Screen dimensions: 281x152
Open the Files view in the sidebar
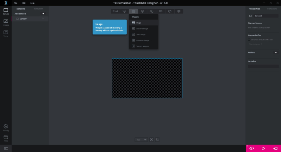tap(6, 138)
